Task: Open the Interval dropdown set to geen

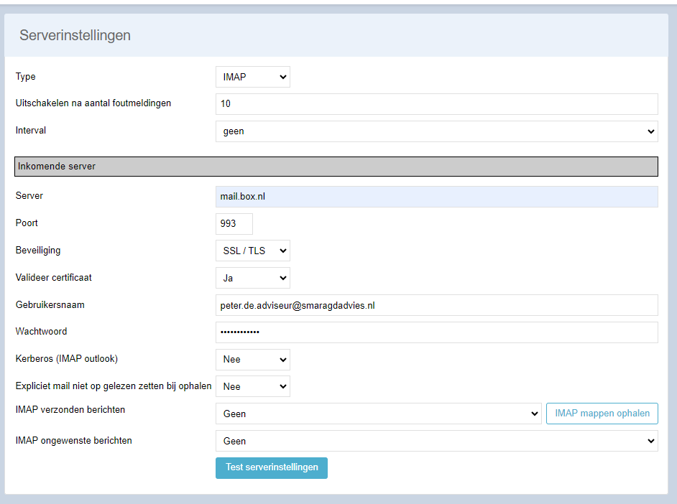Action: [436, 131]
